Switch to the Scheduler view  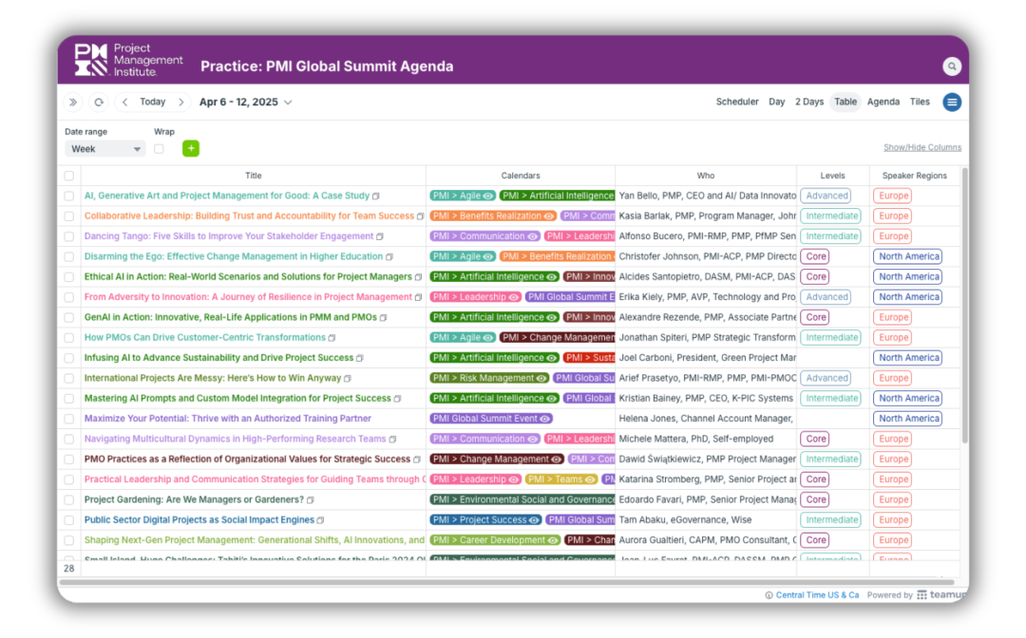point(736,103)
